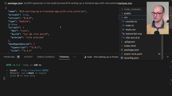The width and height of the screenshot is (172, 96).
Task: Click the SVG image icon beside typescript.svg
Action: point(123,34)
